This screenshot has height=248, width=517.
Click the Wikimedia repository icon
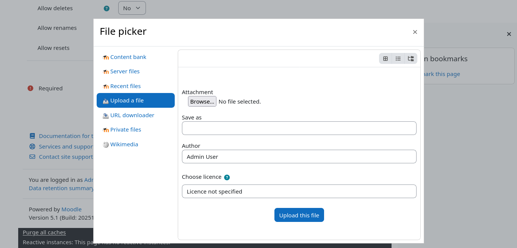(106, 145)
